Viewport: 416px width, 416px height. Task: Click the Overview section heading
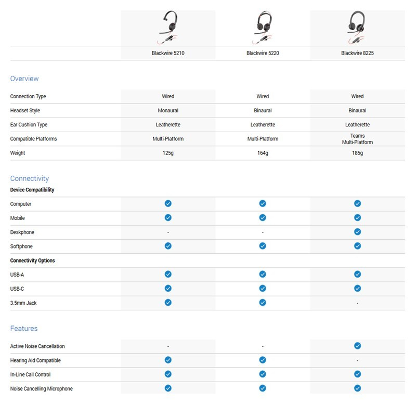point(24,79)
